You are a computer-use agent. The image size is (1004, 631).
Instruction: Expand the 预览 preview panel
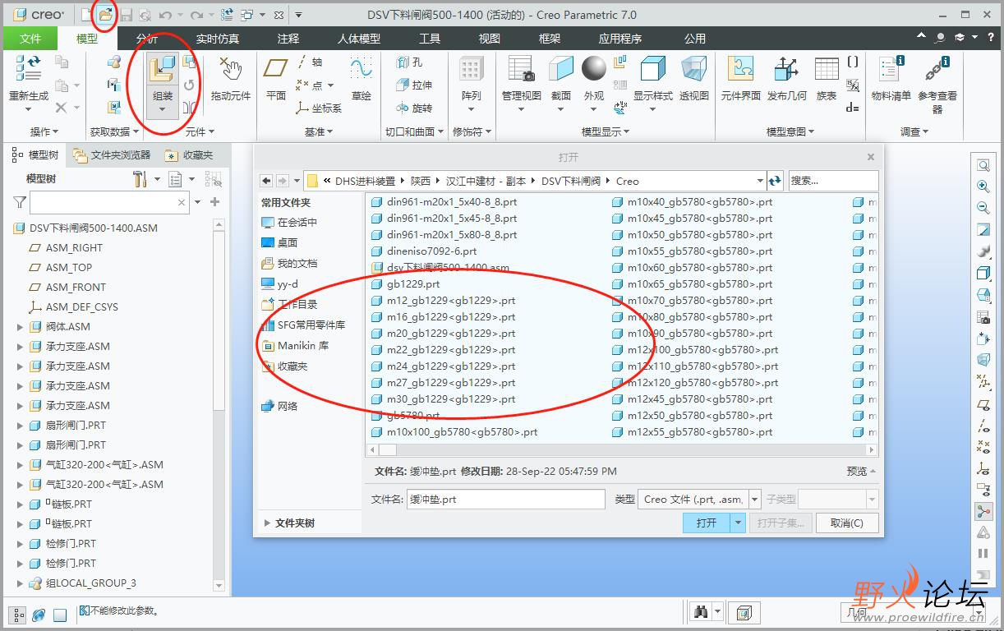861,471
